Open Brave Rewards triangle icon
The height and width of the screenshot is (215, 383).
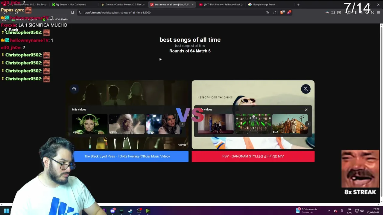pos(289,13)
